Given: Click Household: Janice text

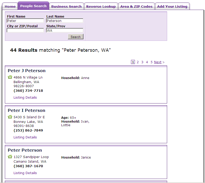Looking at the screenshot, I should click(x=76, y=157).
